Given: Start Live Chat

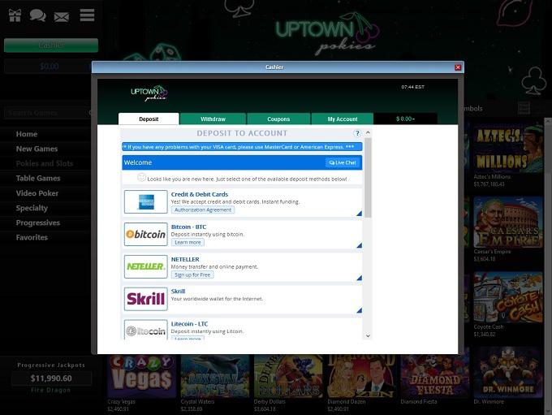Looking at the screenshot, I should 343,162.
